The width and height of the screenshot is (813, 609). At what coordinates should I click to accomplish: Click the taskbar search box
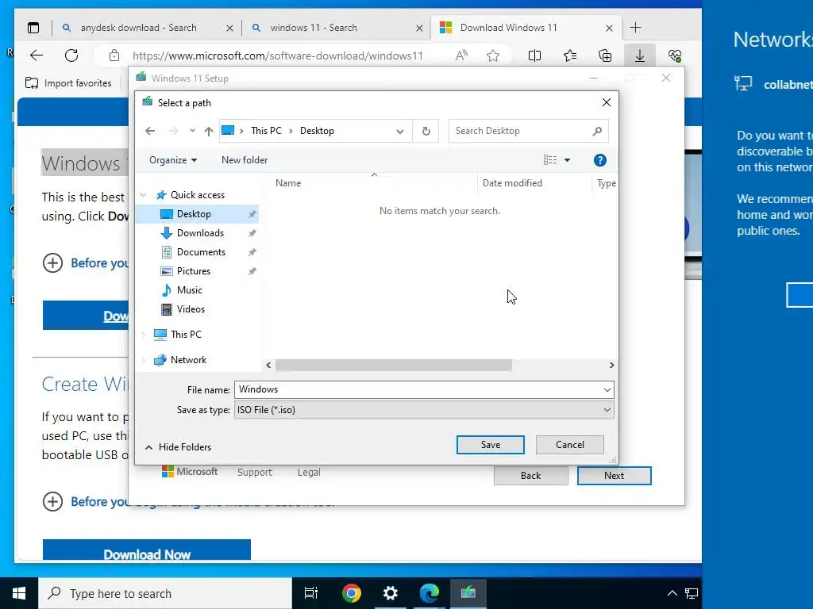[x=165, y=593]
